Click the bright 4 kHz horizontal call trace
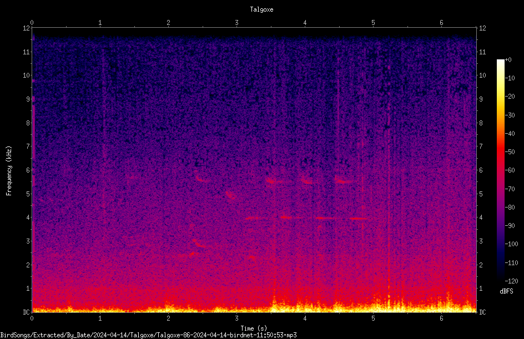The image size is (524, 339). [307, 218]
